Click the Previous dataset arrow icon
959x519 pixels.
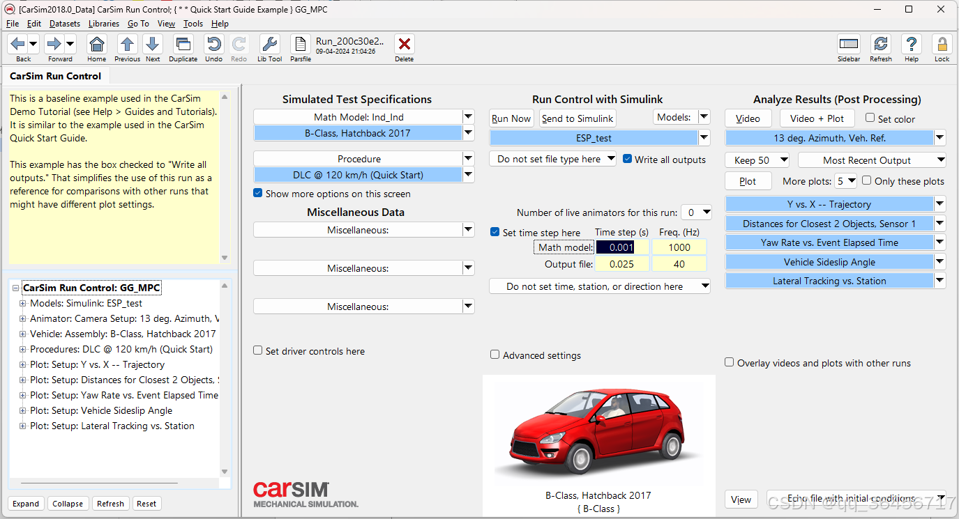[x=127, y=45]
